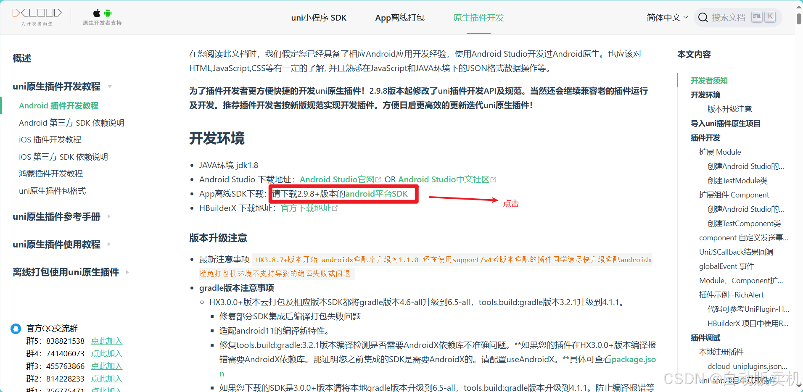Open uni小程序 SDK tab
The image size is (803, 392).
pos(319,18)
